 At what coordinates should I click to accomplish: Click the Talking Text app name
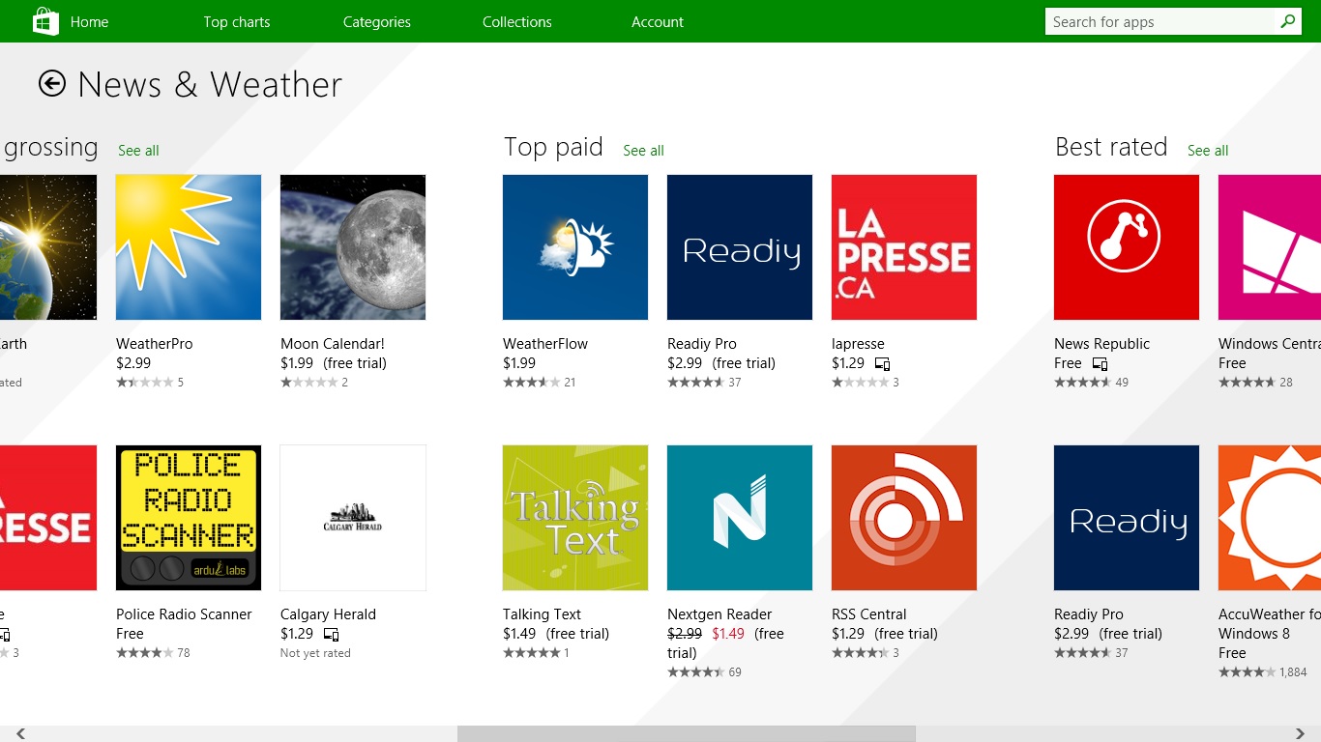pyautogui.click(x=543, y=614)
